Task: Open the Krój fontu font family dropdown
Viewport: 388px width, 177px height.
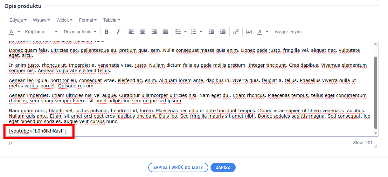Action: pyautogui.click(x=41, y=32)
